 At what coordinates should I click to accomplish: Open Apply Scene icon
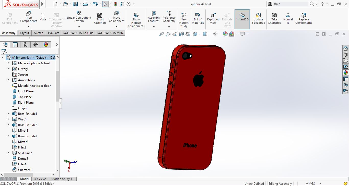(x=232, y=34)
